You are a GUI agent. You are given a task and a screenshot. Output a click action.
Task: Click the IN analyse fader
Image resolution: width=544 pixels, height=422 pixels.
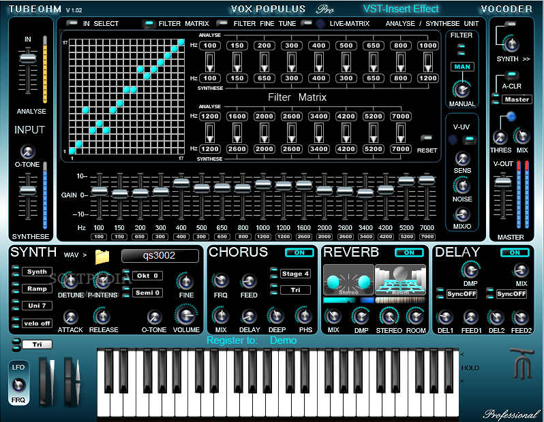pyautogui.click(x=27, y=58)
